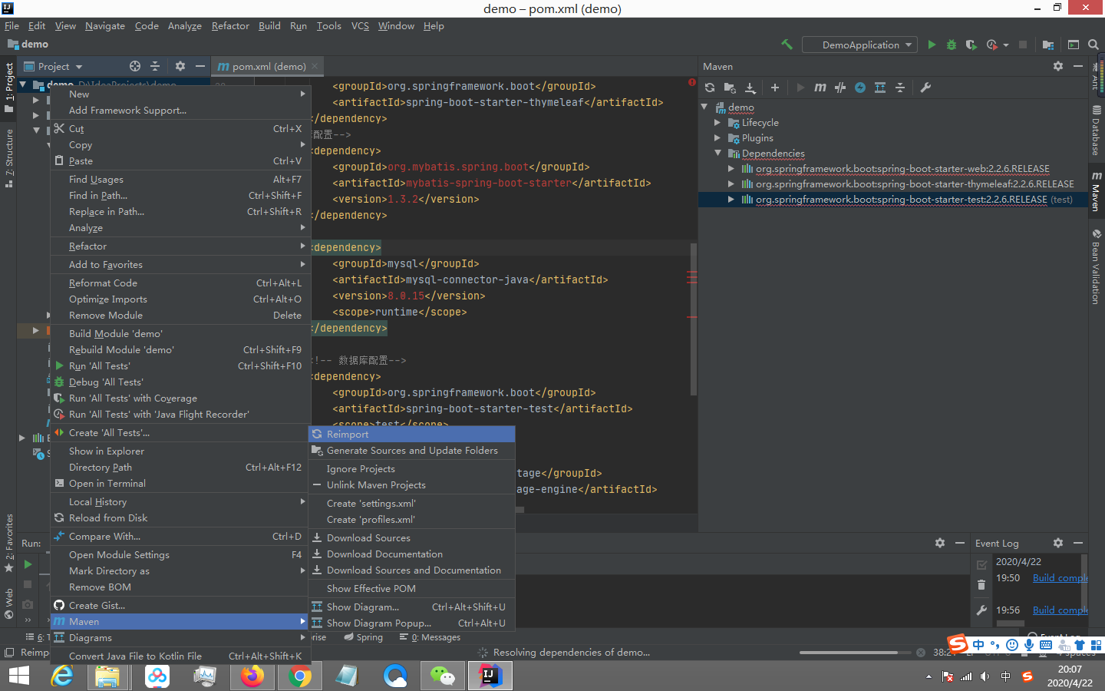Expand spring-boot-starter-thymeleaf dependency
Image resolution: width=1105 pixels, height=691 pixels.
(x=731, y=184)
